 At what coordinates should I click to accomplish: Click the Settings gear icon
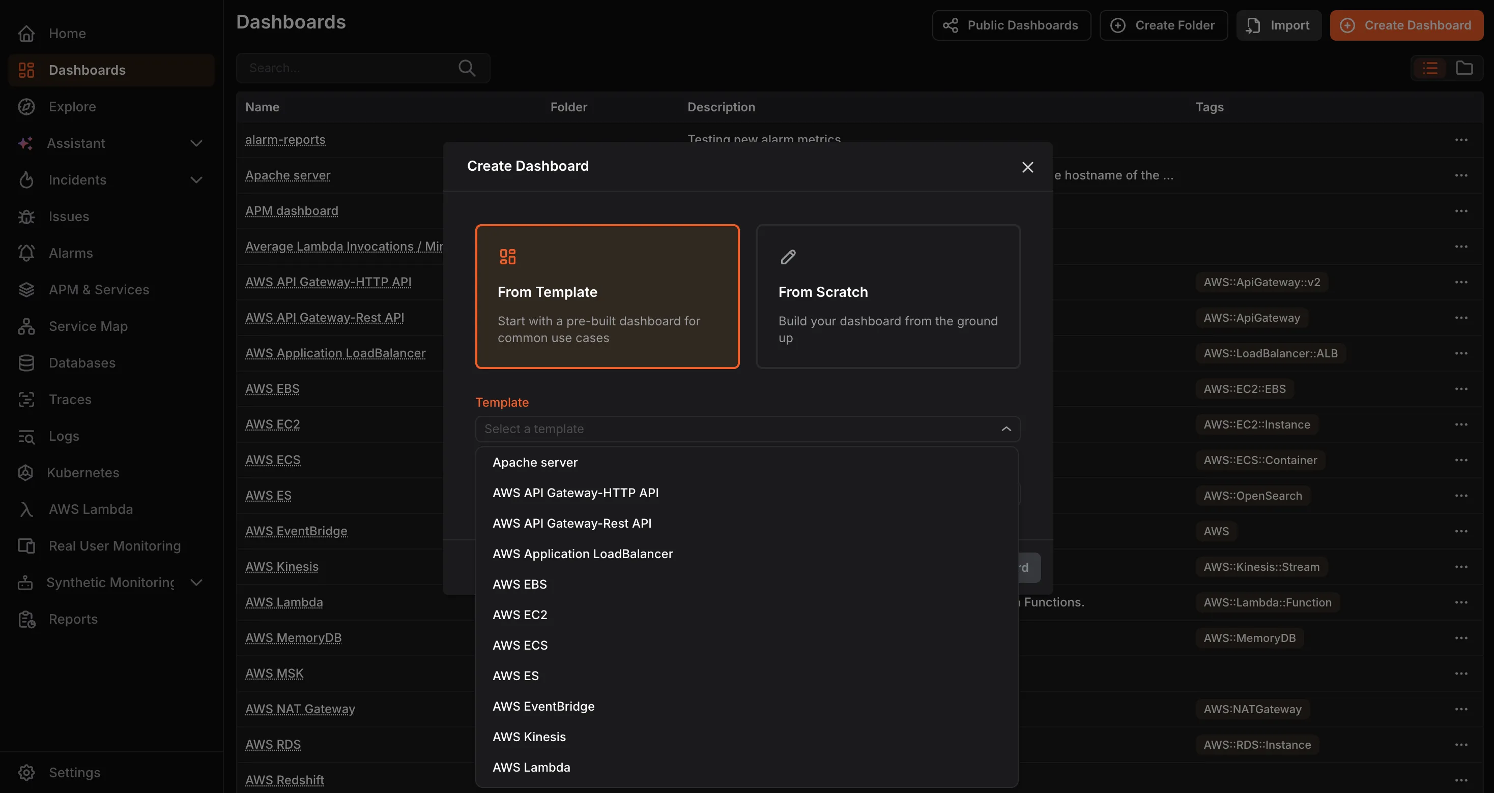(26, 773)
